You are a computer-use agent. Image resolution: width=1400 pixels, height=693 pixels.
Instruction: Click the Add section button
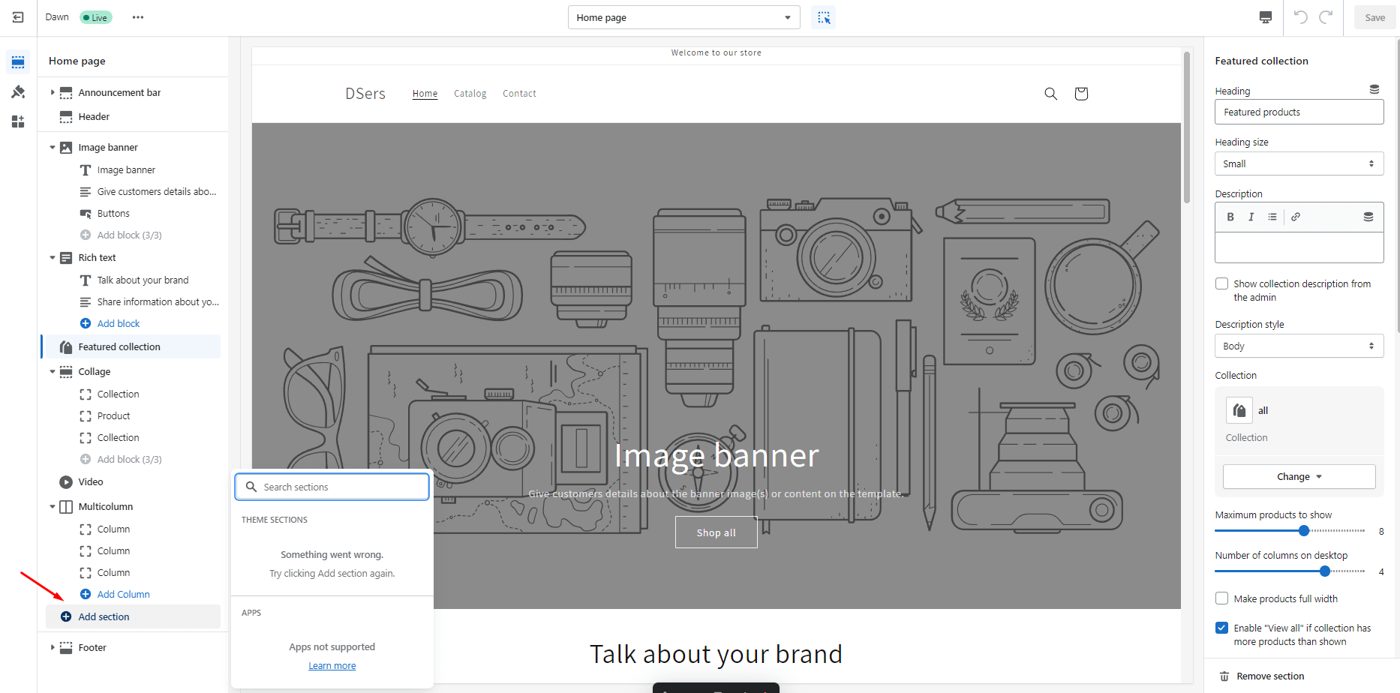pyautogui.click(x=134, y=616)
